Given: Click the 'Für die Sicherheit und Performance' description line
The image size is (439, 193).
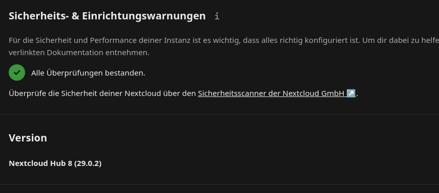Looking at the screenshot, I should tap(224, 40).
